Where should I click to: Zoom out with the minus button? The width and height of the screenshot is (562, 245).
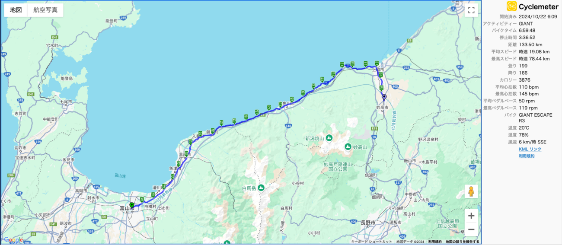[471, 229]
